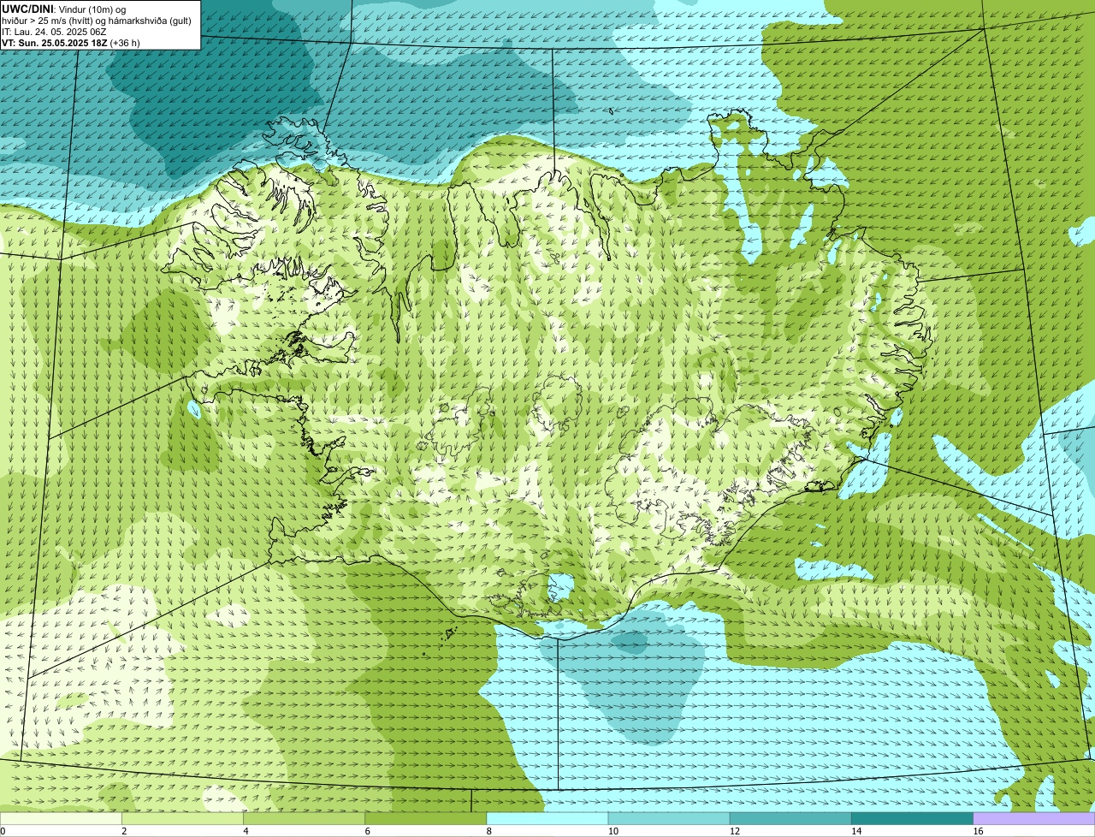Screen dimensions: 1095x837
Task: Click the 10–12 m/s turquoise legend swatch
Action: pos(669,819)
